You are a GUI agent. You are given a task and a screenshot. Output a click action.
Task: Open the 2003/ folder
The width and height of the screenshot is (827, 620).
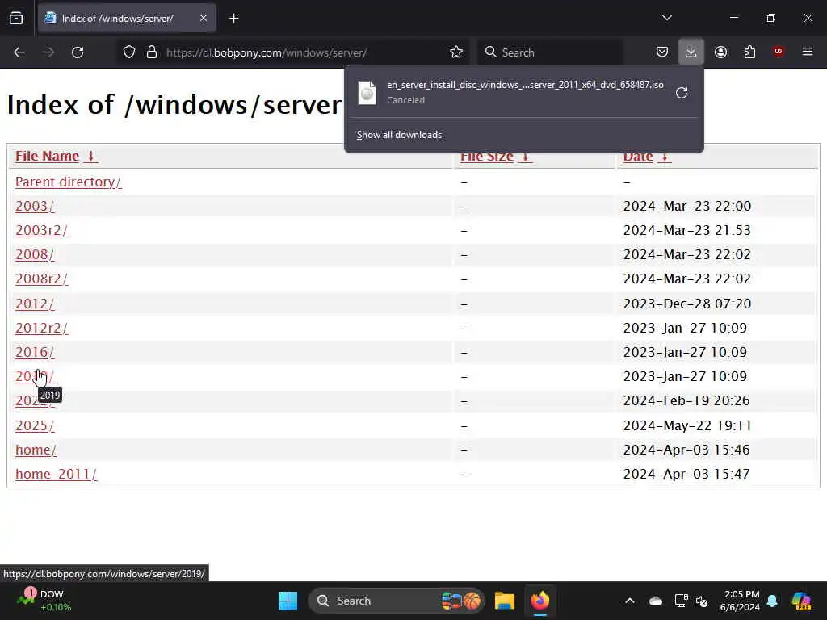pos(35,206)
